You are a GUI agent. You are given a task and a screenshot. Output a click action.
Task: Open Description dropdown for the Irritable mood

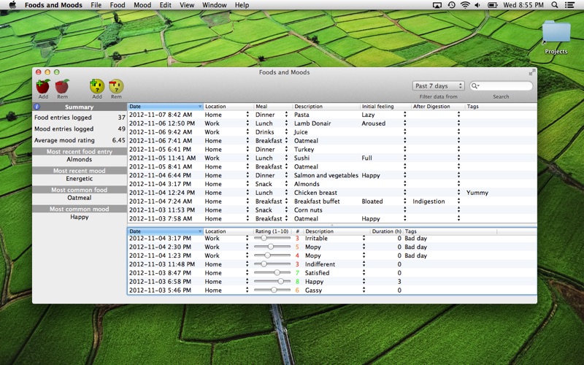[364, 238]
